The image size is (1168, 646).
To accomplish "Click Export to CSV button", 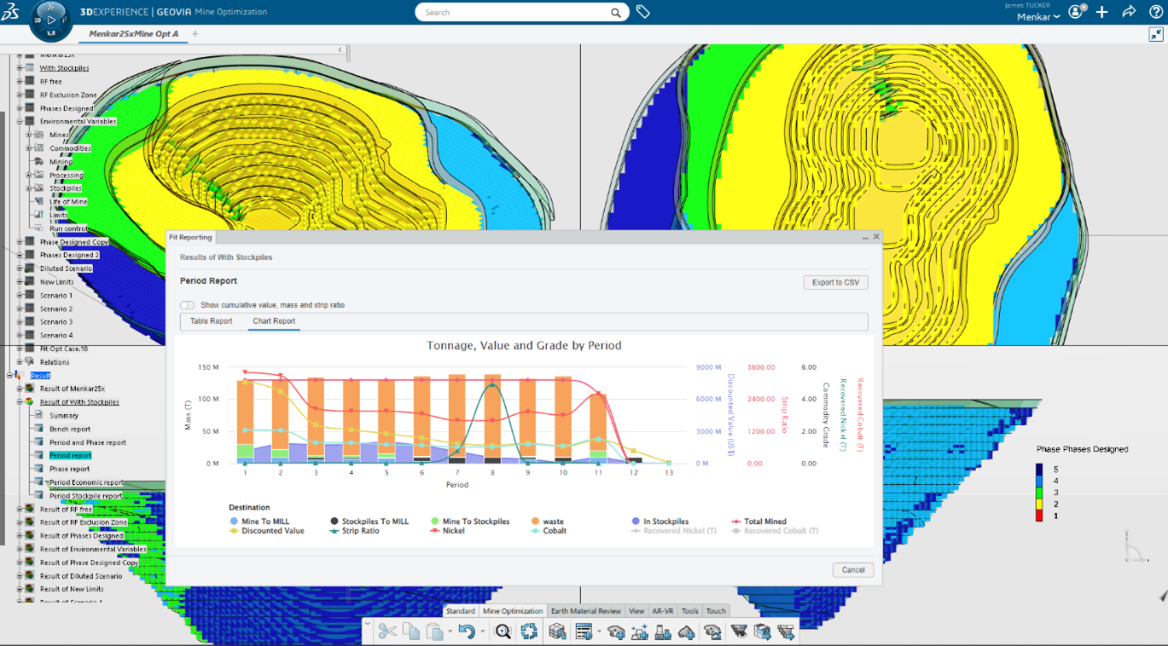I will 835,282.
